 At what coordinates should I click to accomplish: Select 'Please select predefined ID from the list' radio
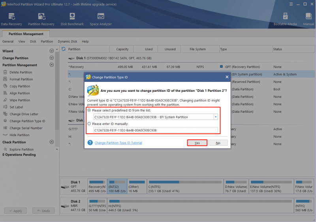point(89,110)
